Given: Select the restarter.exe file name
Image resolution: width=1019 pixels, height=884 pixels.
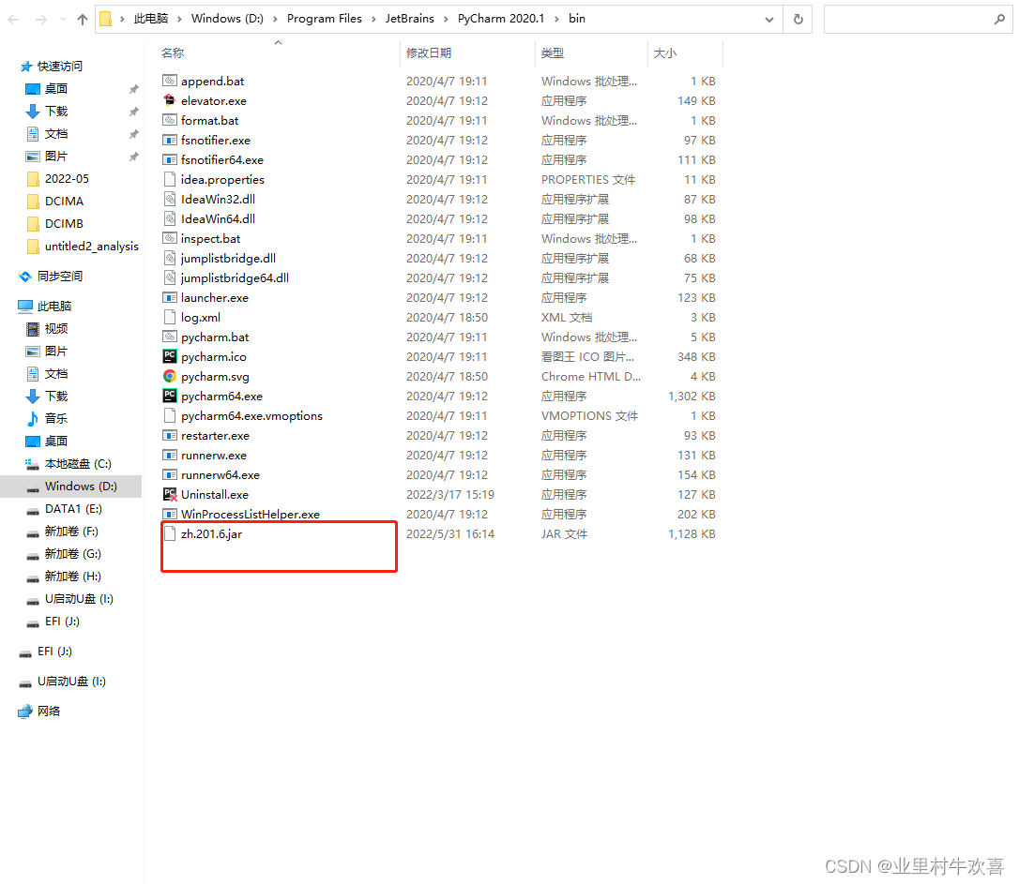Looking at the screenshot, I should (215, 436).
